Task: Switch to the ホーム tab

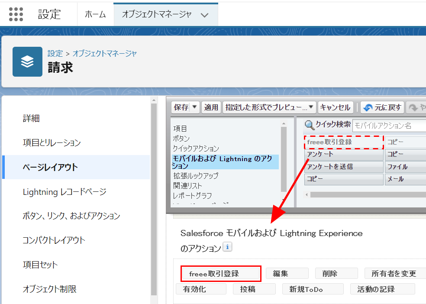Action: coord(95,14)
